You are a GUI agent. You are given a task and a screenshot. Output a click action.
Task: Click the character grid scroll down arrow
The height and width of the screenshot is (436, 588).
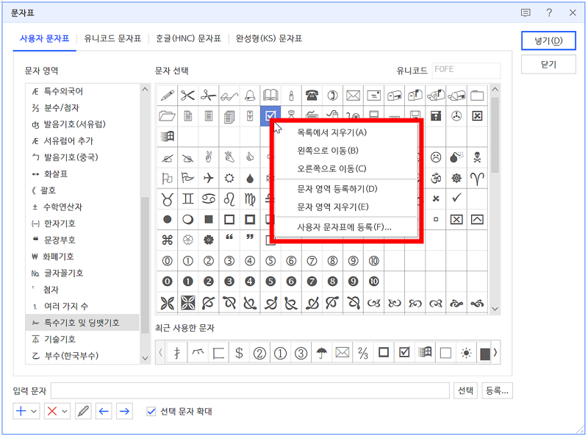(495, 309)
